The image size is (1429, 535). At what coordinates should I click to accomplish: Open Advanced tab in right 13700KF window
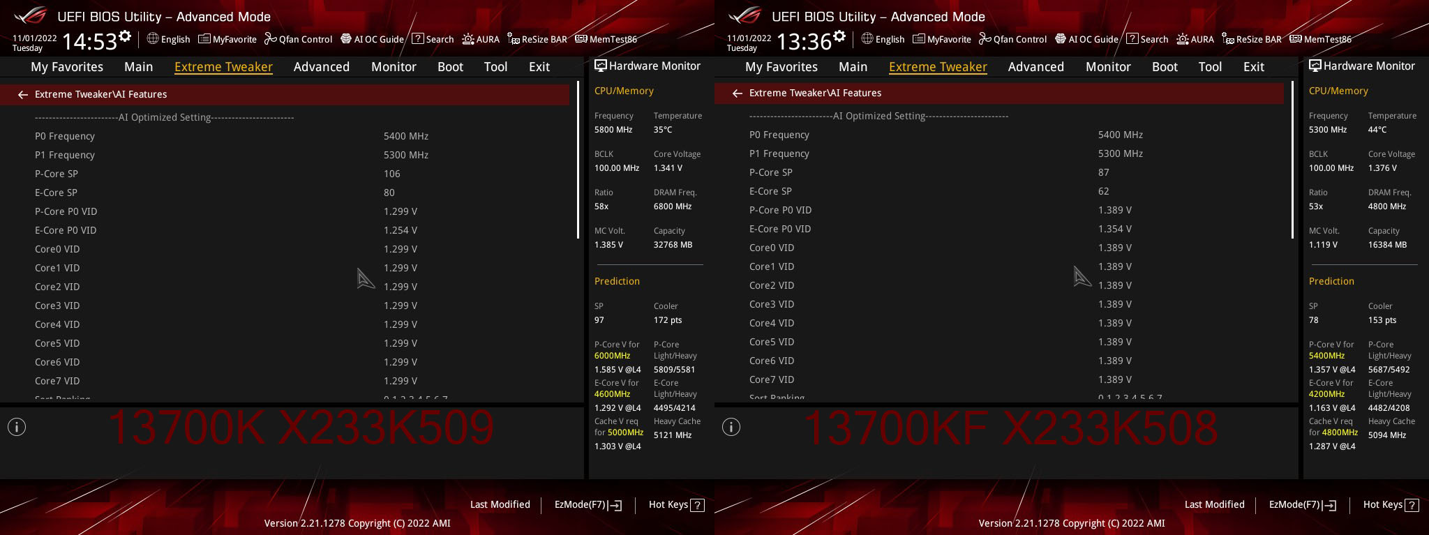[x=1036, y=67]
